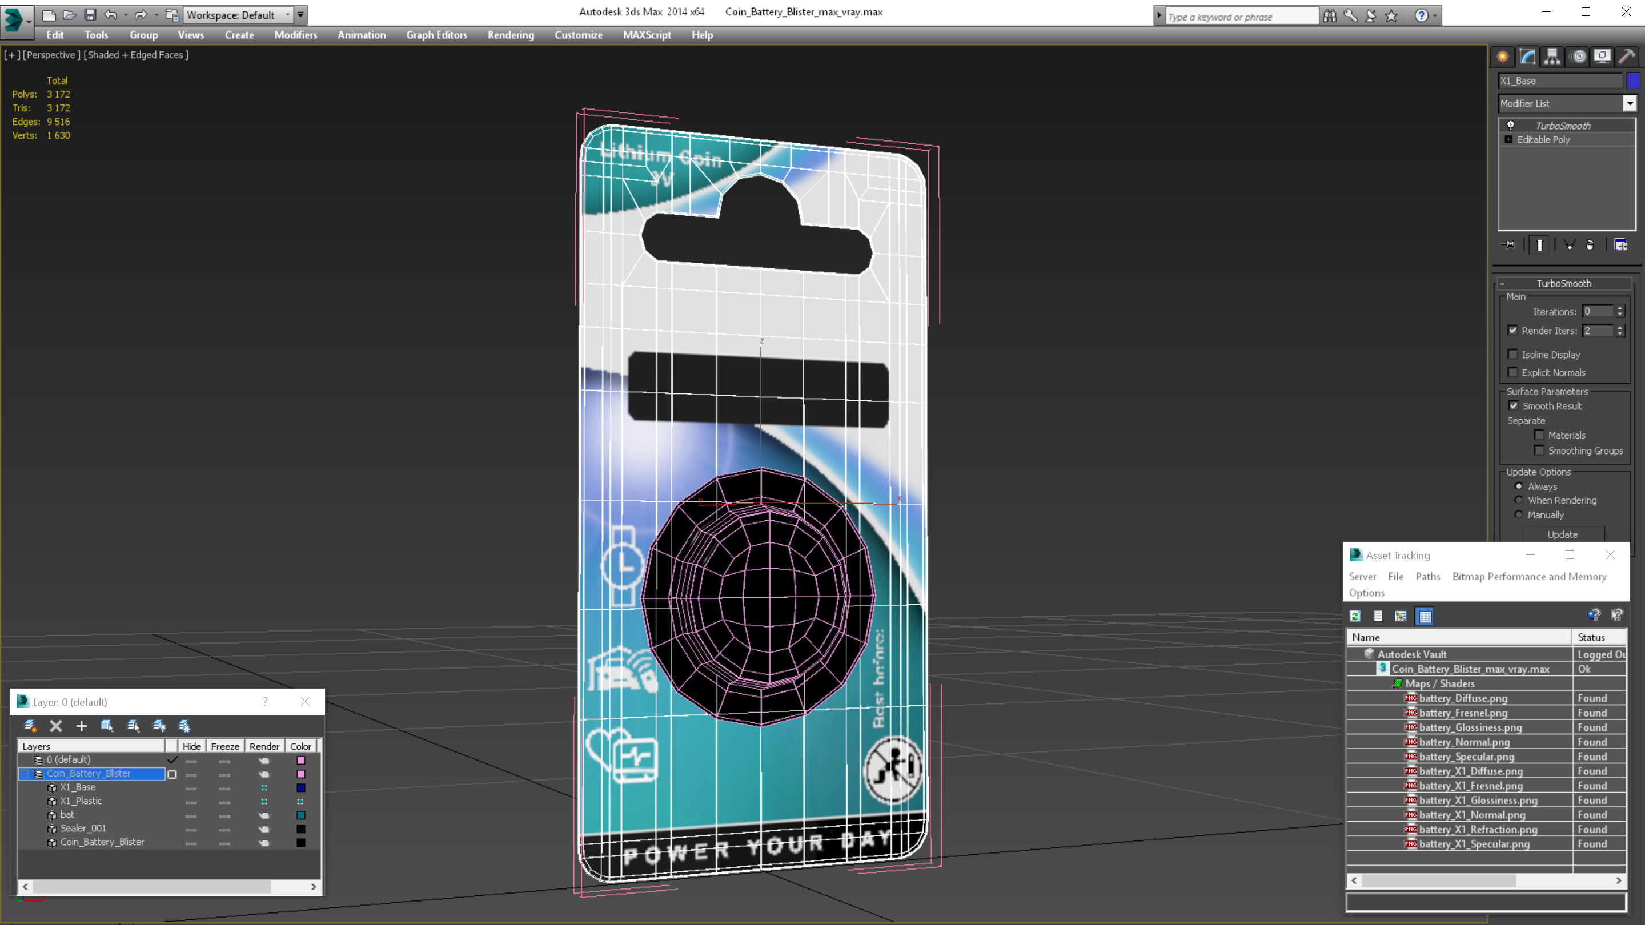Select the Manually update option
Image resolution: width=1645 pixels, height=925 pixels.
tap(1519, 514)
